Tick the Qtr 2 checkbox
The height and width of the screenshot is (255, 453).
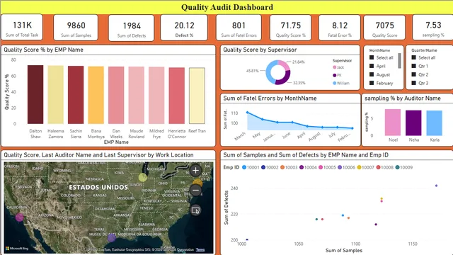click(413, 74)
